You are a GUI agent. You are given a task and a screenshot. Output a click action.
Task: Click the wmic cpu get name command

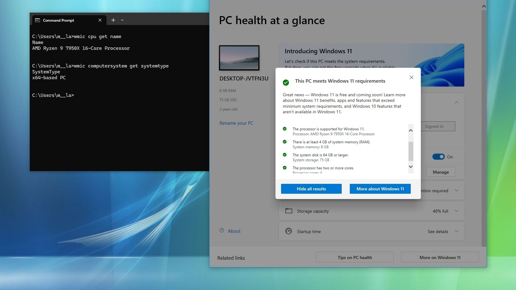(x=98, y=37)
